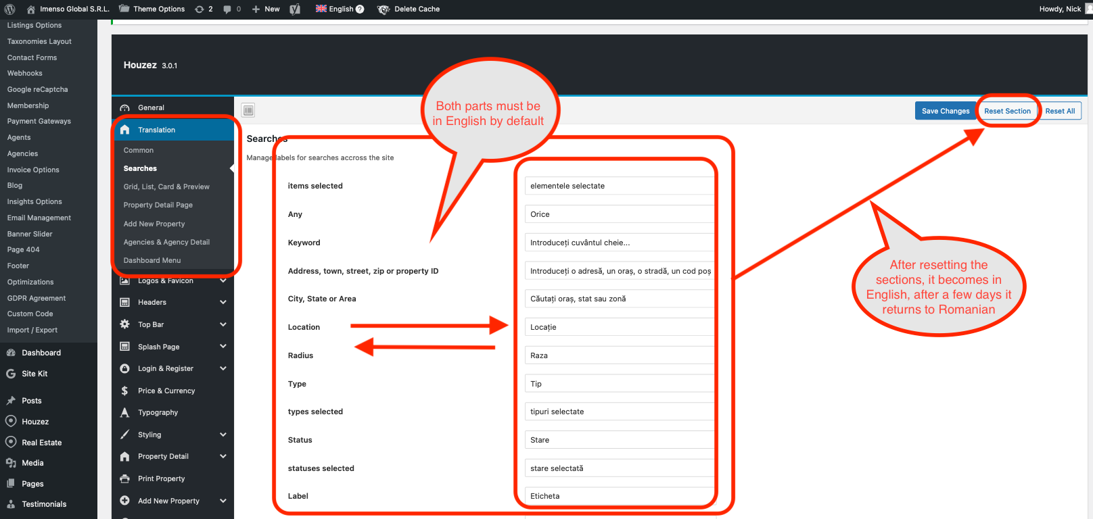Click the Delete Cache icon
This screenshot has width=1093, height=519.
pos(383,9)
